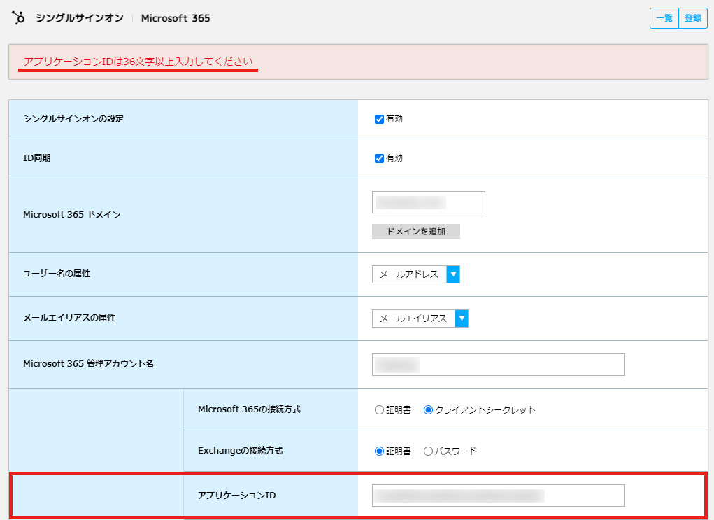Focus the Microsoft 365 管理アカウント名 field
The height and width of the screenshot is (520, 714).
(498, 365)
